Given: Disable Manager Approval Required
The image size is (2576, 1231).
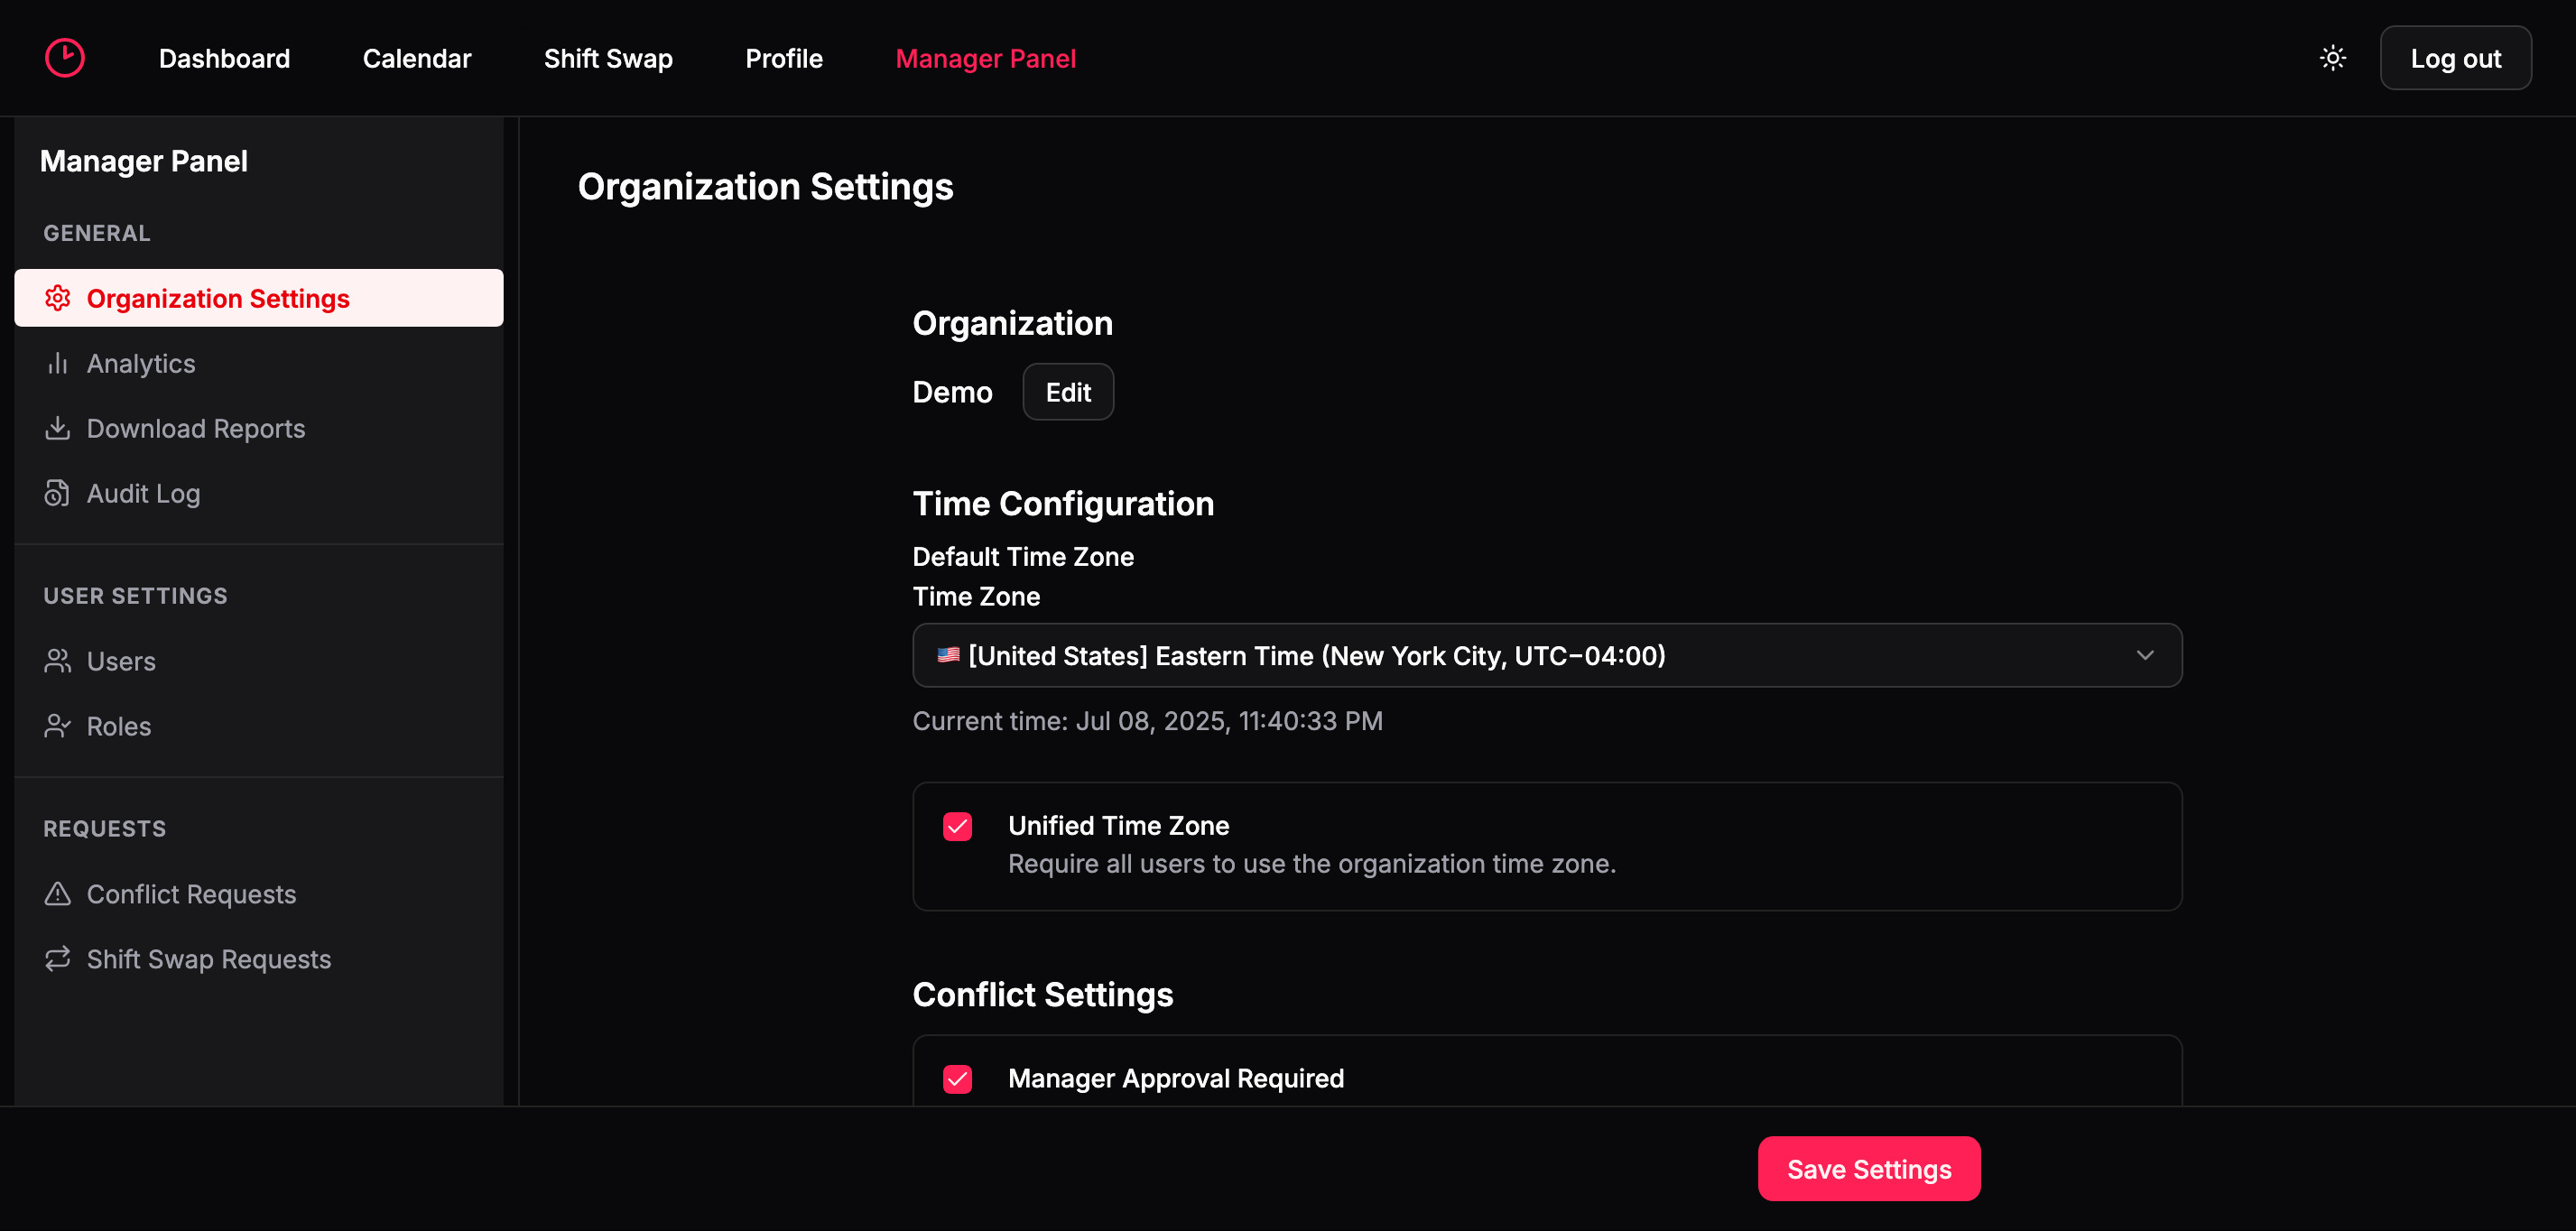Looking at the screenshot, I should coord(957,1079).
